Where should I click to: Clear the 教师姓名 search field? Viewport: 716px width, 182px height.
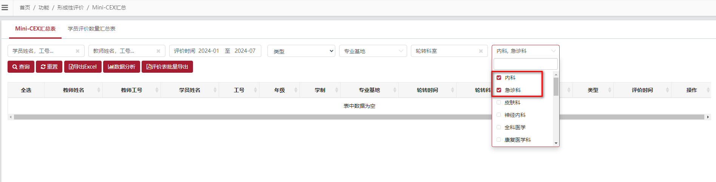(x=158, y=51)
